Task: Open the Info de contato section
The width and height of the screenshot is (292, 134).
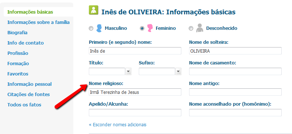Action: click(26, 43)
